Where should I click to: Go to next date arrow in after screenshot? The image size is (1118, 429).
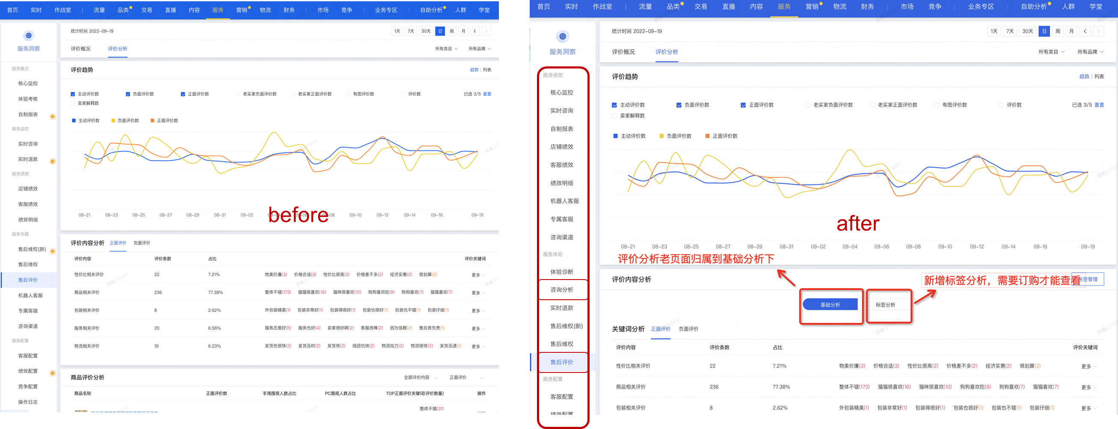pyautogui.click(x=1098, y=31)
